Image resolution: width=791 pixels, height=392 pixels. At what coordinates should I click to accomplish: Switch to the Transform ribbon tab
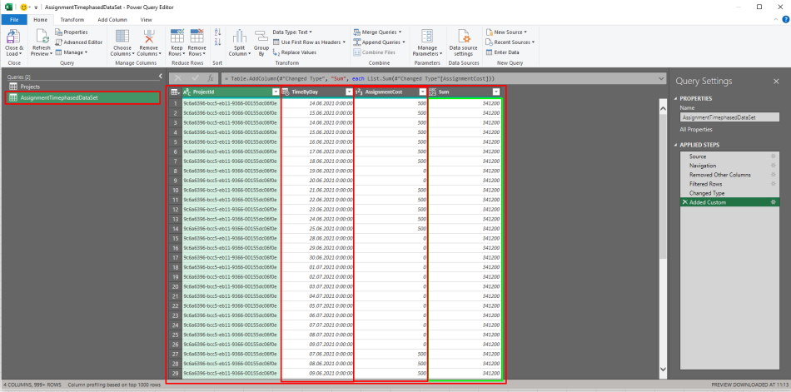[x=72, y=20]
